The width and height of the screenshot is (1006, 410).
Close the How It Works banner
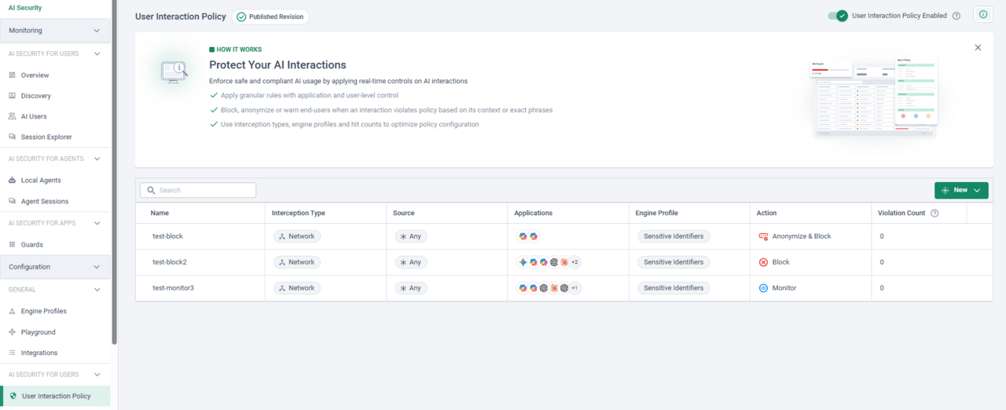(978, 48)
